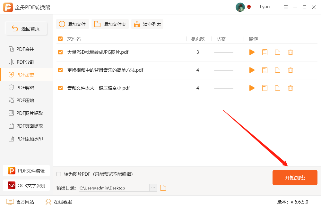Click progress bar of 更换视频中的背景音乐的简单方法.pdf

pos(223,70)
